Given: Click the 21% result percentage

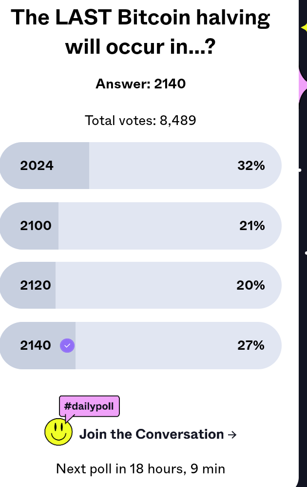Looking at the screenshot, I should [x=252, y=226].
